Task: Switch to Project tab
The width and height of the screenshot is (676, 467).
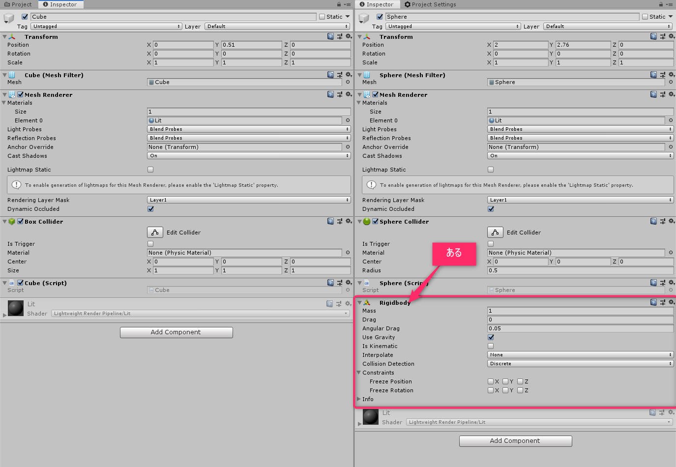Action: coord(18,4)
